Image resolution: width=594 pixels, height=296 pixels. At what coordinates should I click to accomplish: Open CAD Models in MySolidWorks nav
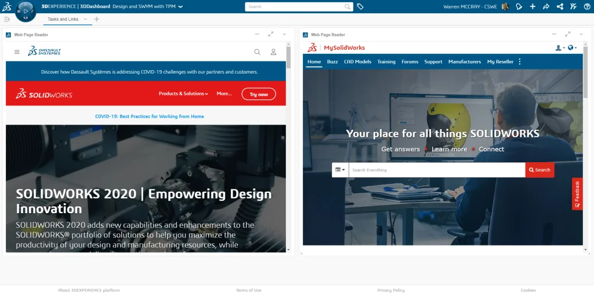point(357,62)
